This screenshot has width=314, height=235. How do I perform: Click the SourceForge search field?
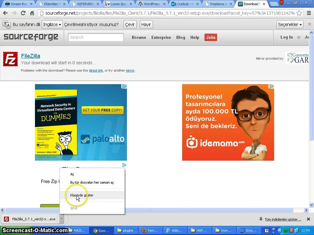click(x=96, y=37)
